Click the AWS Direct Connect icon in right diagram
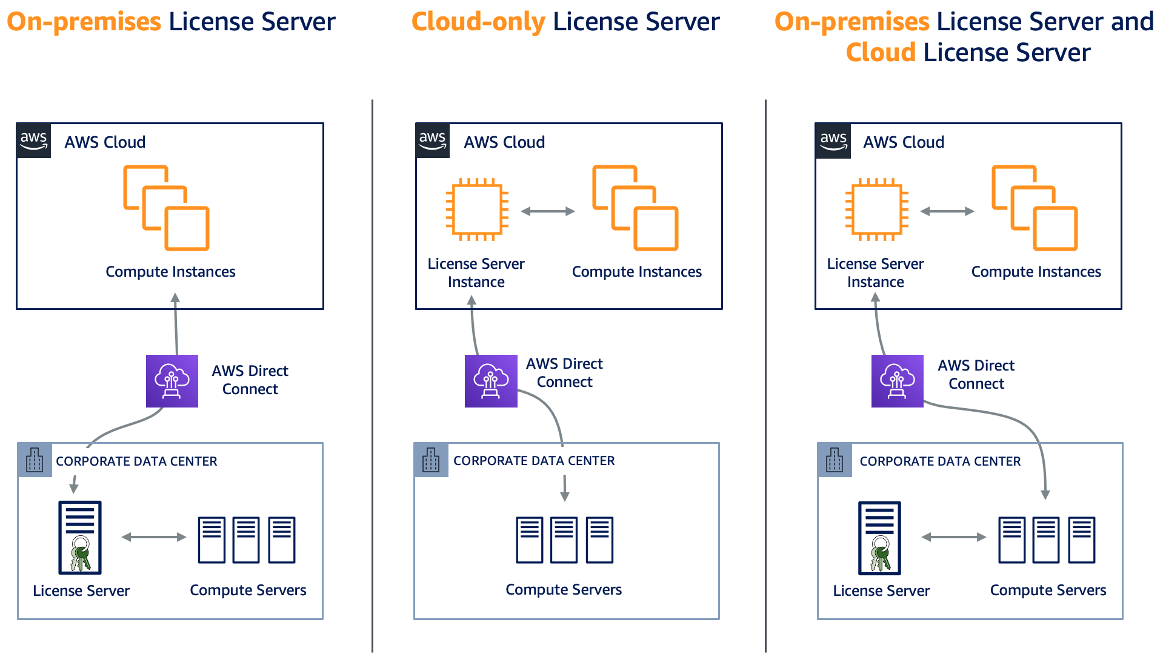Screen dimensions: 1163x660 pos(897,381)
